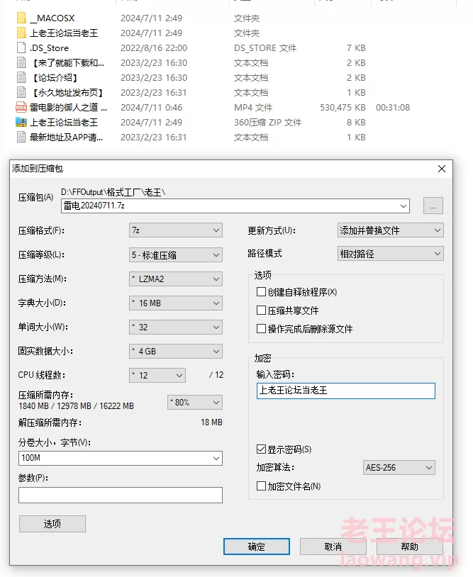Open the 分卷大小 100M combo box
The width and height of the screenshot is (473, 577).
click(x=121, y=458)
